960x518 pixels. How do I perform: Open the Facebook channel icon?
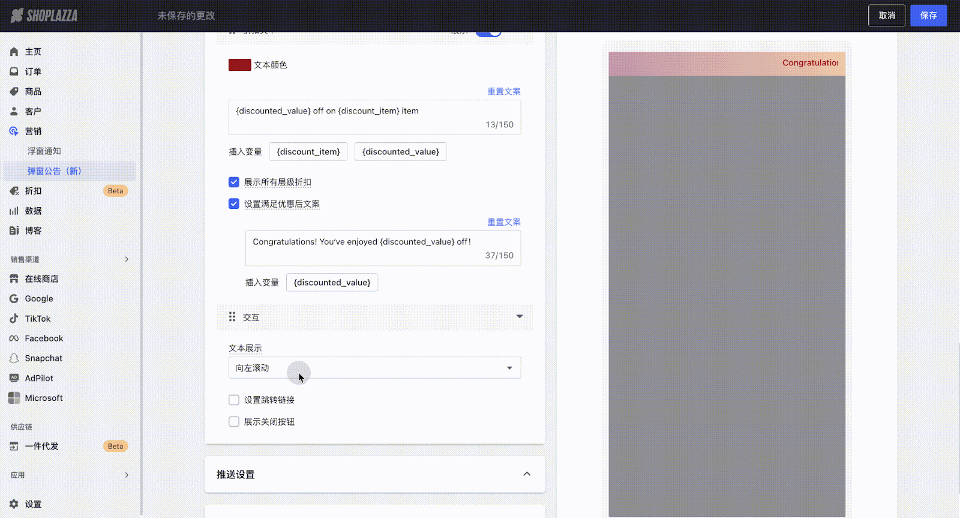(x=14, y=339)
